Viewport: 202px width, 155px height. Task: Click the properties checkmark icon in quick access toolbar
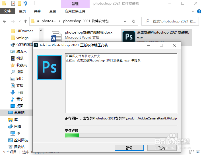click(x=13, y=3)
